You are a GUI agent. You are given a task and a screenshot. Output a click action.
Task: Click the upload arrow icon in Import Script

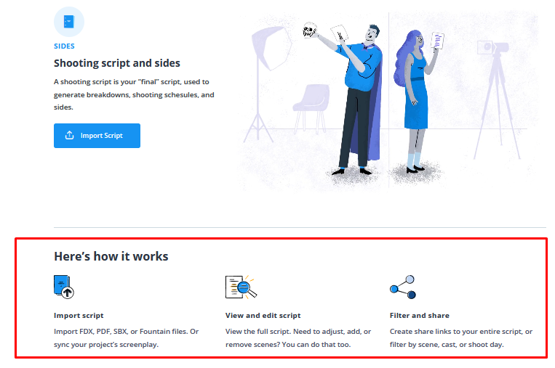[70, 135]
